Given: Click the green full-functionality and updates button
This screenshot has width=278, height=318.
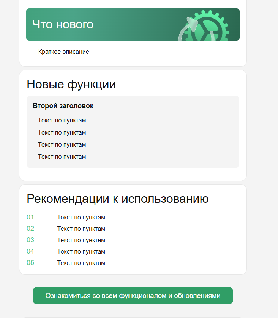Looking at the screenshot, I should [x=133, y=296].
